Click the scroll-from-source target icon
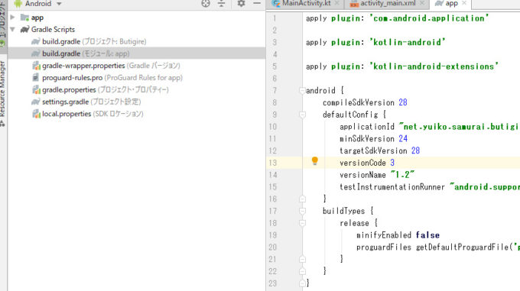 [x=206, y=3]
